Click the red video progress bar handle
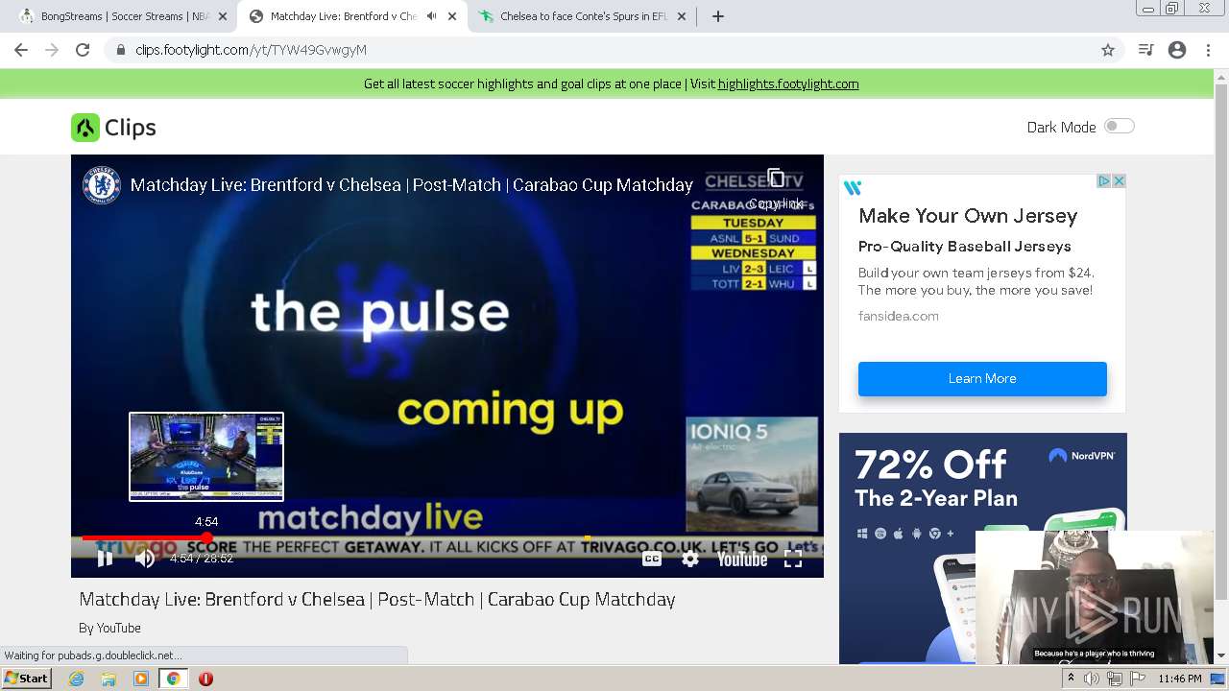1229x691 pixels. coord(206,538)
